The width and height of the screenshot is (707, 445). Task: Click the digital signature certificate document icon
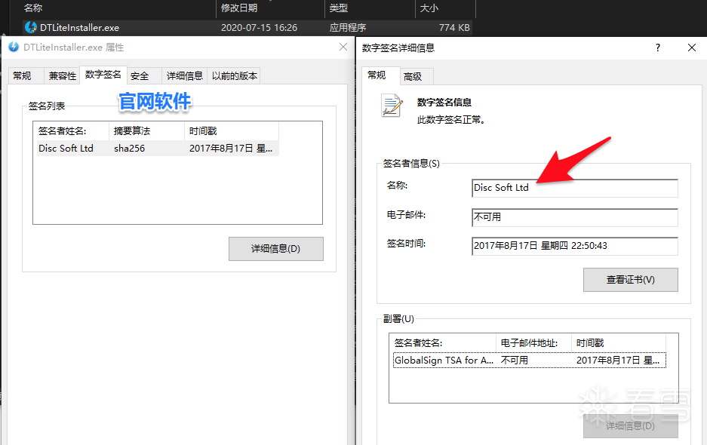(392, 106)
